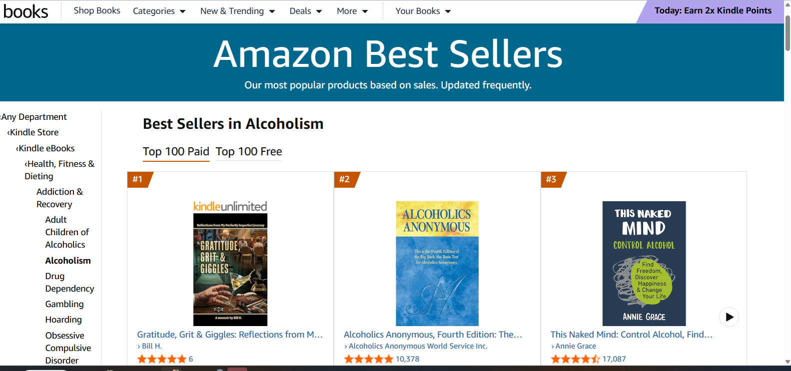The height and width of the screenshot is (371, 791).
Task: Open Alcoholics Anonymous star rating
Action: [x=368, y=359]
